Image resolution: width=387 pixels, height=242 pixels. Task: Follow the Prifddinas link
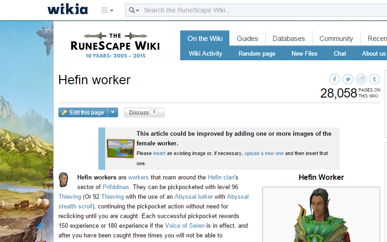tap(116, 187)
